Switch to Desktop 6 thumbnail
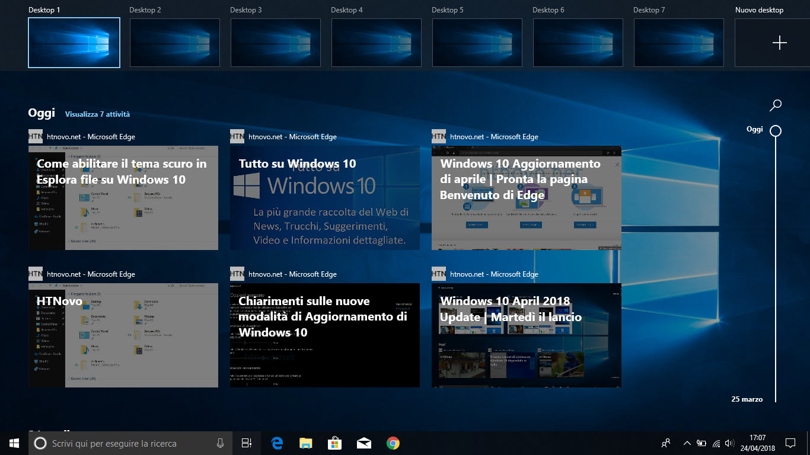This screenshot has height=455, width=810. [x=578, y=43]
